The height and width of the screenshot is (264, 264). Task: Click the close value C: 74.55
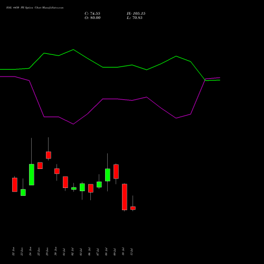click(92, 14)
